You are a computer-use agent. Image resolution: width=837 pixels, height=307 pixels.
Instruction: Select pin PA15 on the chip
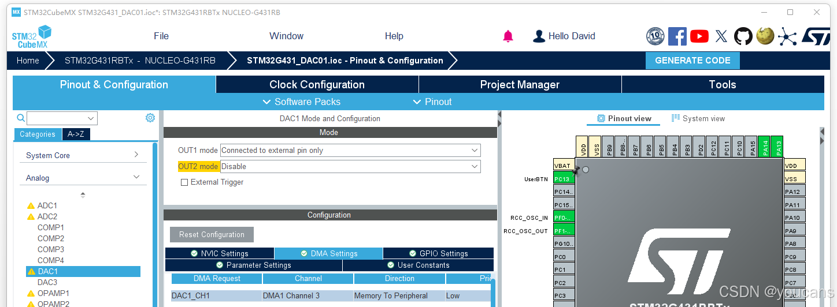(x=751, y=146)
